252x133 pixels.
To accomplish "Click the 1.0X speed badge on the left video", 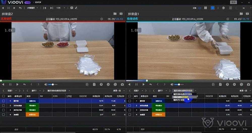I will [10, 30].
